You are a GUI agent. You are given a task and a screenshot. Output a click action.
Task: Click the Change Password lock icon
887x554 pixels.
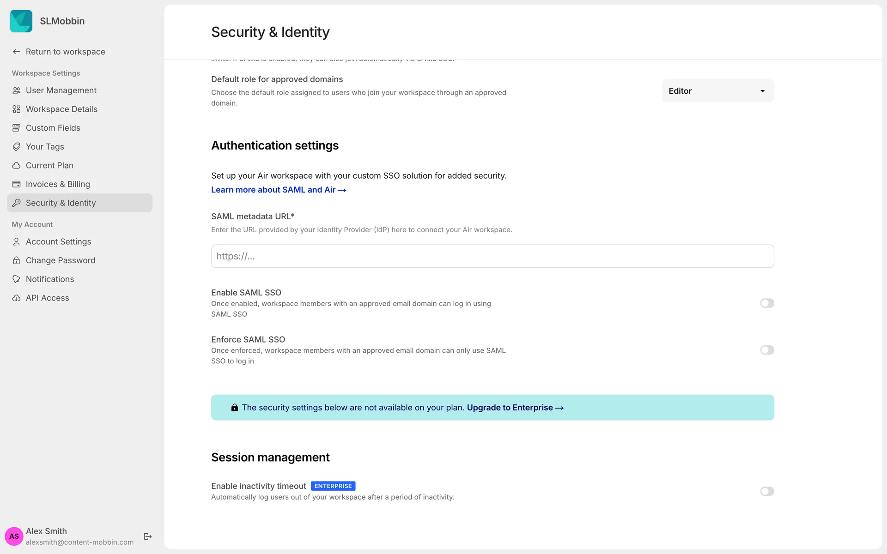click(17, 260)
